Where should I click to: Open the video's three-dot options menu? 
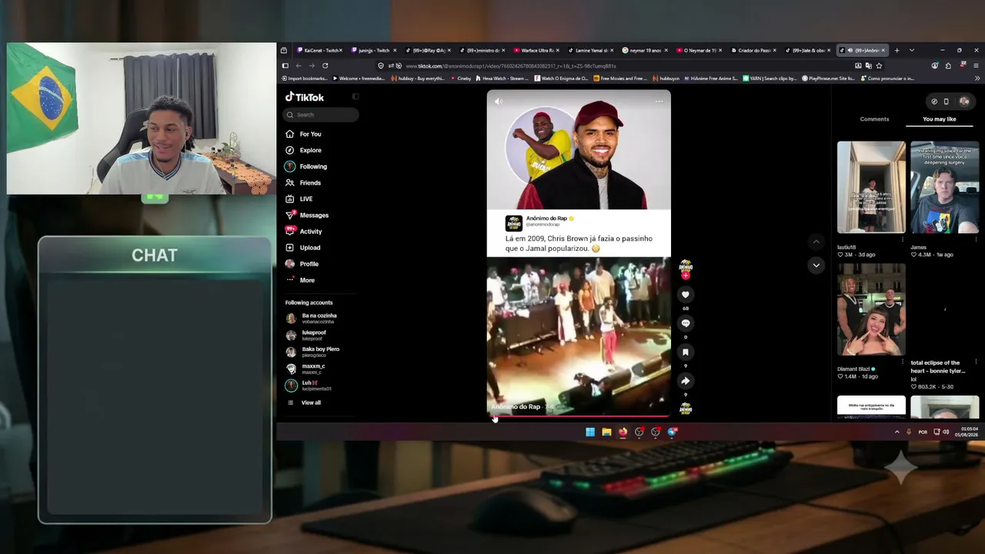[659, 101]
